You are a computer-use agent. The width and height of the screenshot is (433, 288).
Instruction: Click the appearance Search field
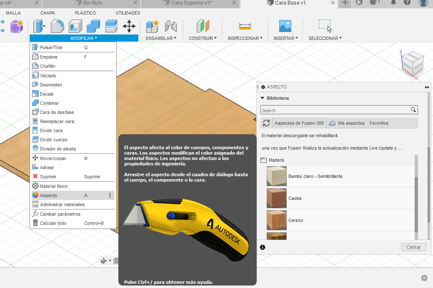click(335, 110)
